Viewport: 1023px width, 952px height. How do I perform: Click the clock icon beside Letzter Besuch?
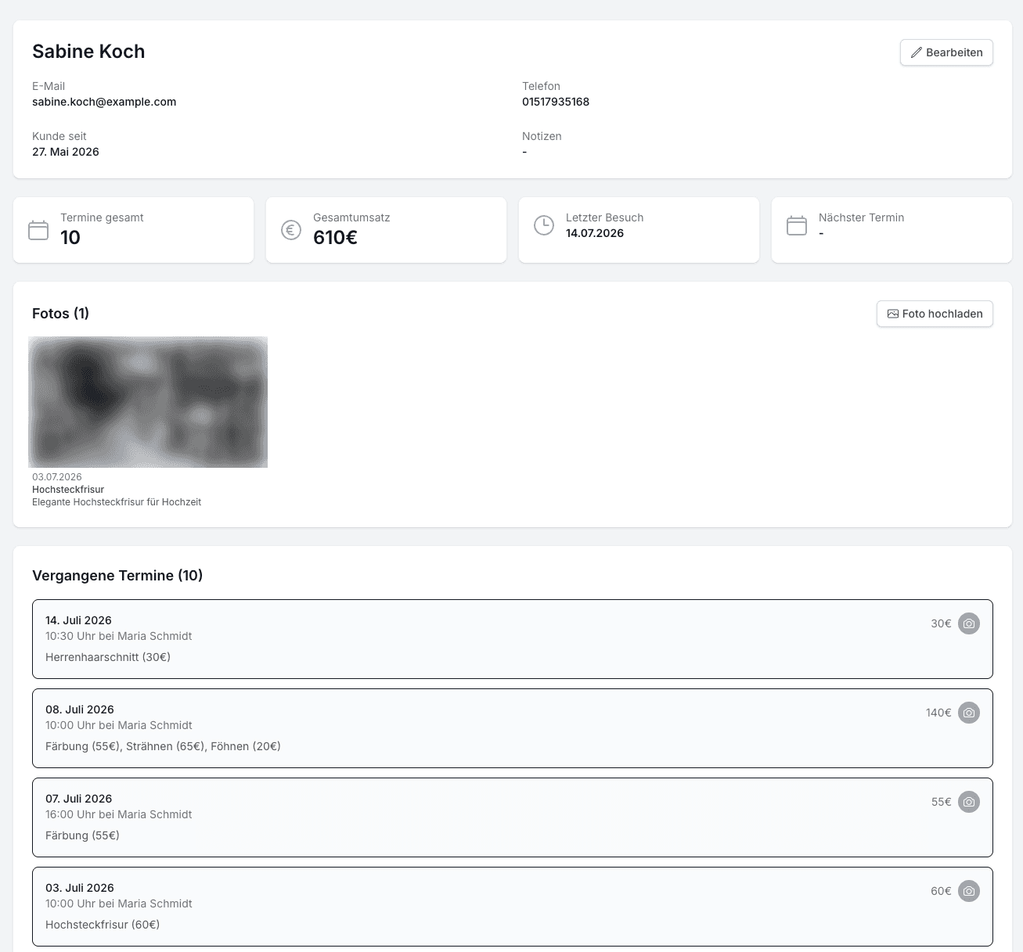point(544,225)
